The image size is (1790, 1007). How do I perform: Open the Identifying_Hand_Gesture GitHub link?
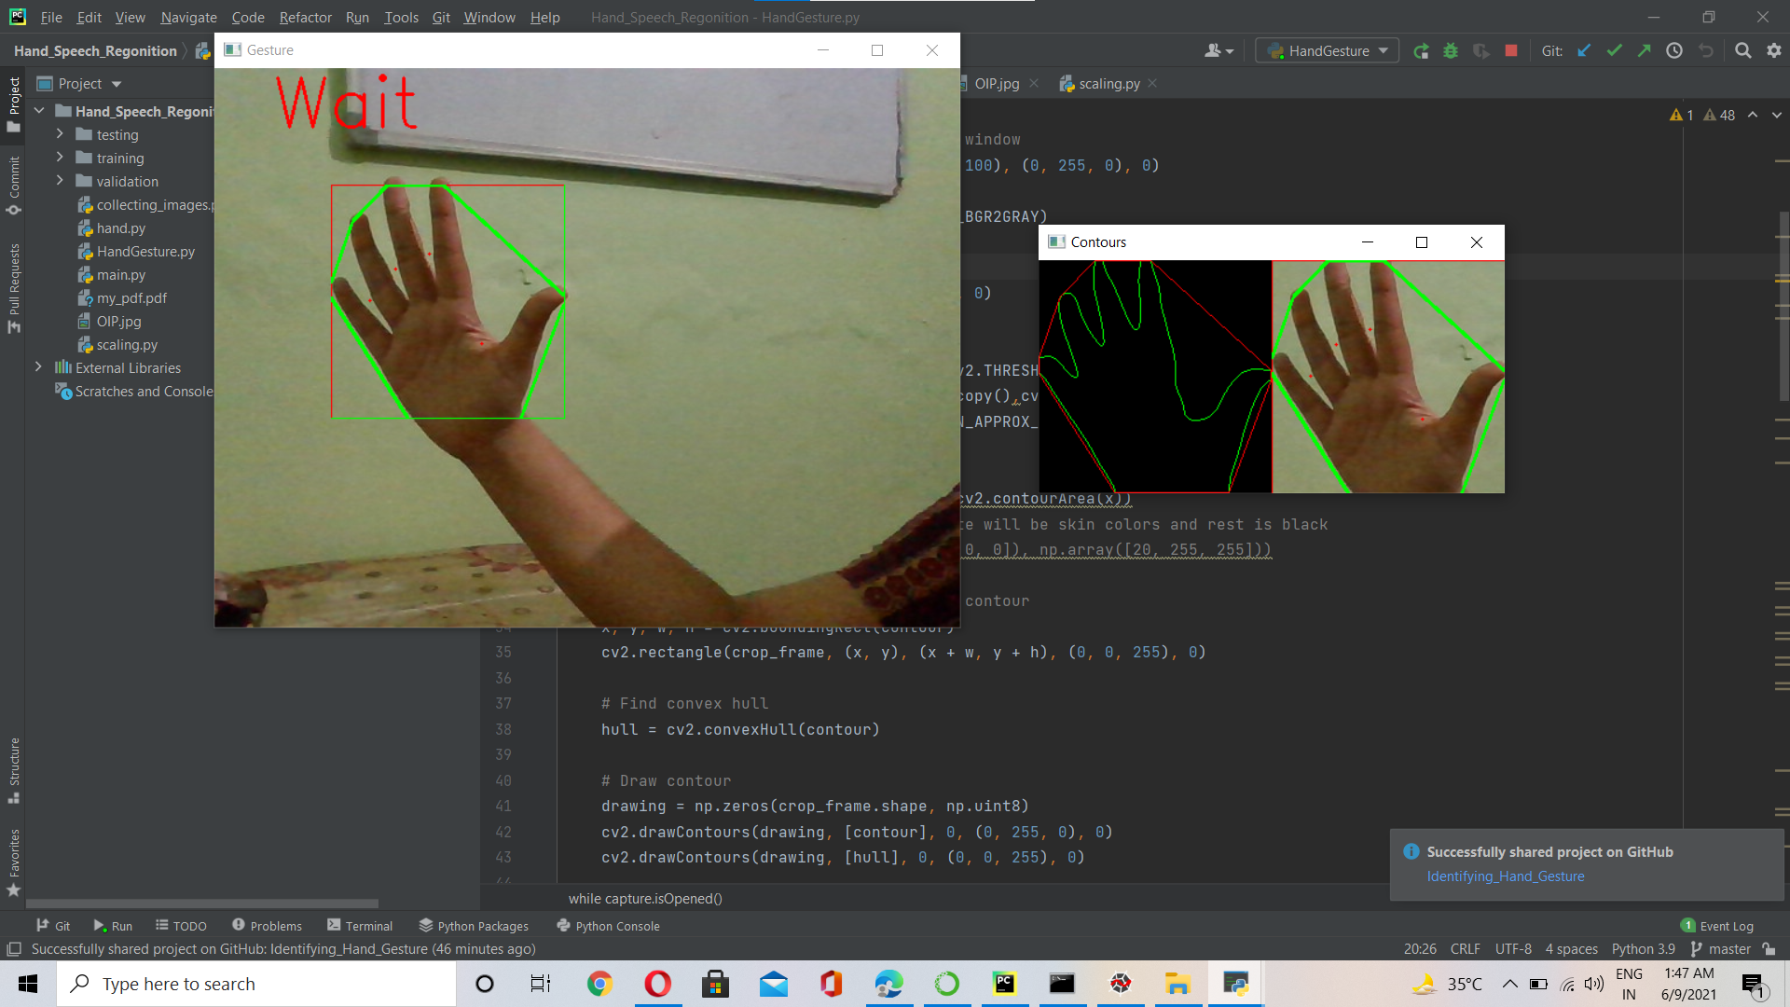(1505, 876)
